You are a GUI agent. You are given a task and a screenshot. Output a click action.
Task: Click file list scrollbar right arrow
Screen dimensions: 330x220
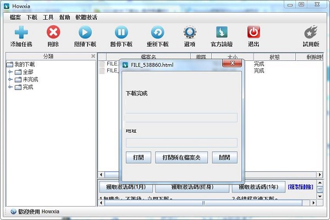(x=320, y=174)
